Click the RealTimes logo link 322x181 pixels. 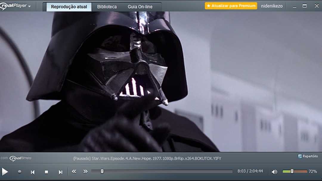20,158
